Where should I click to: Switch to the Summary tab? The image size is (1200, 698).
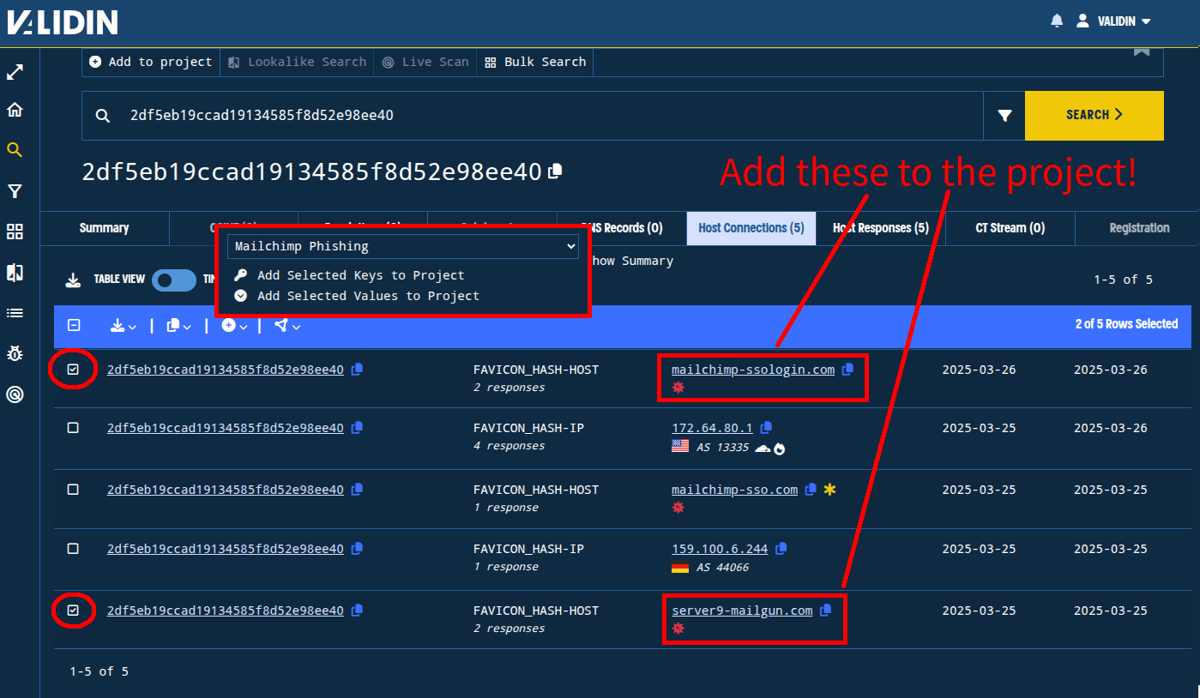[105, 228]
